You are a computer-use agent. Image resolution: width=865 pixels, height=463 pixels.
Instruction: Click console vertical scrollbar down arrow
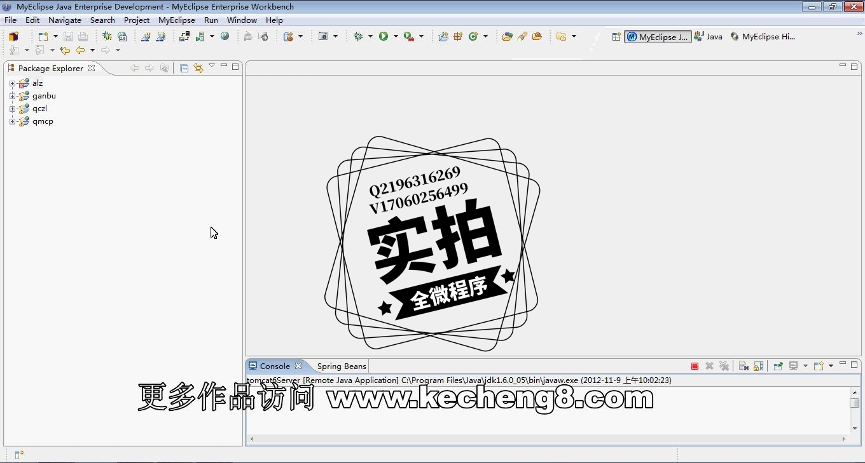[x=854, y=428]
